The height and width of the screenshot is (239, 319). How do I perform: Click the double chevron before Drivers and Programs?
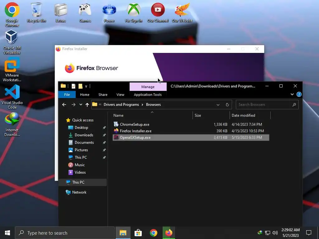tap(100, 105)
